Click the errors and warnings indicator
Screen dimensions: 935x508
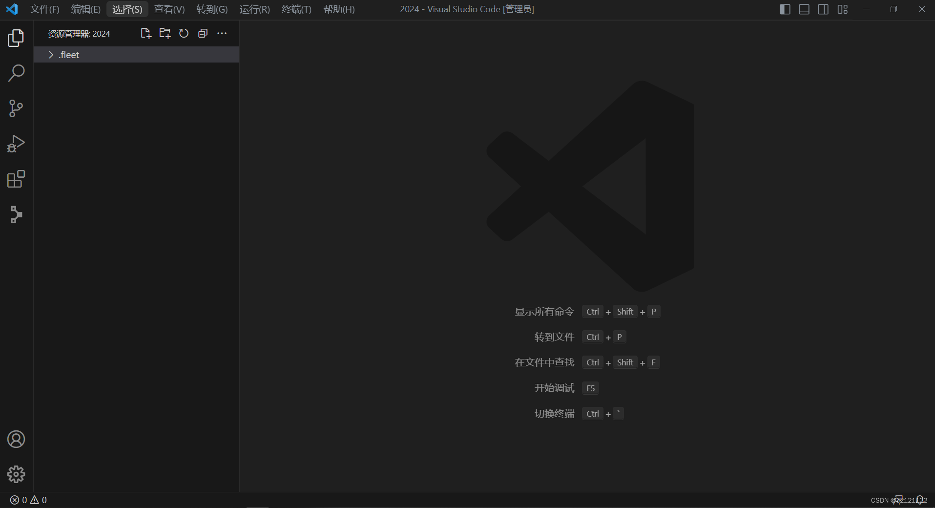point(28,500)
